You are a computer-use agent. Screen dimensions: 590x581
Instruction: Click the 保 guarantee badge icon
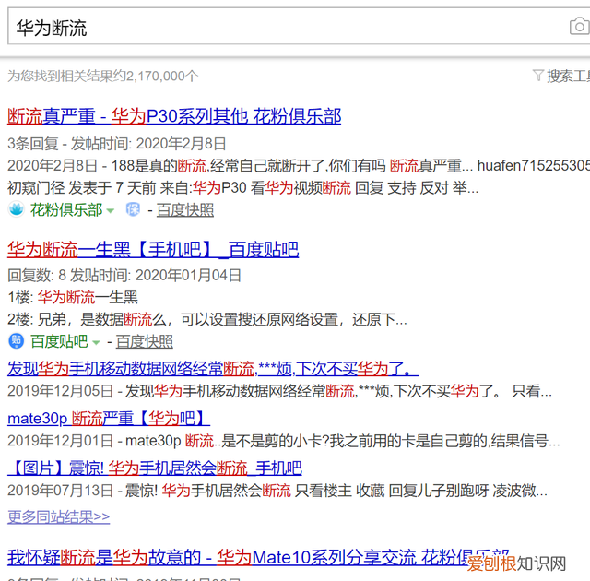[133, 209]
